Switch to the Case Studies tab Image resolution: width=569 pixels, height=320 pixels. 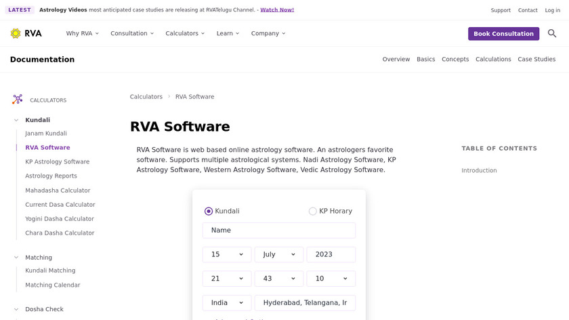(x=536, y=59)
